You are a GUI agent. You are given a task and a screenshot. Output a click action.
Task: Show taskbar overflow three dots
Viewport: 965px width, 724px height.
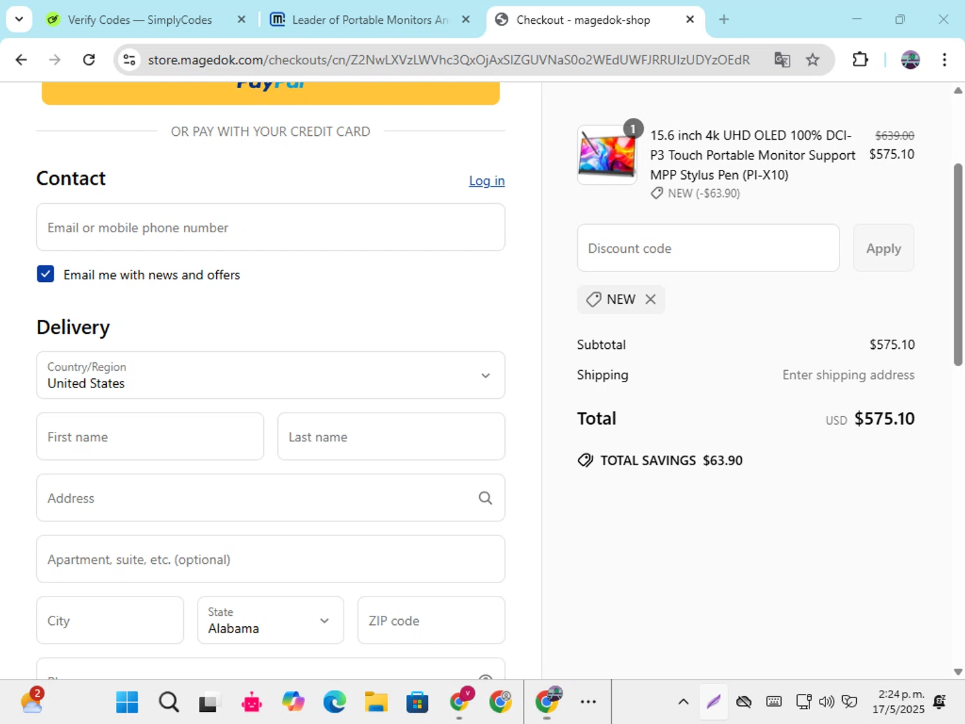(588, 702)
